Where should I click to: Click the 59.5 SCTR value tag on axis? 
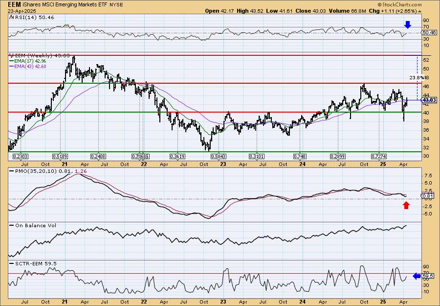point(428,276)
